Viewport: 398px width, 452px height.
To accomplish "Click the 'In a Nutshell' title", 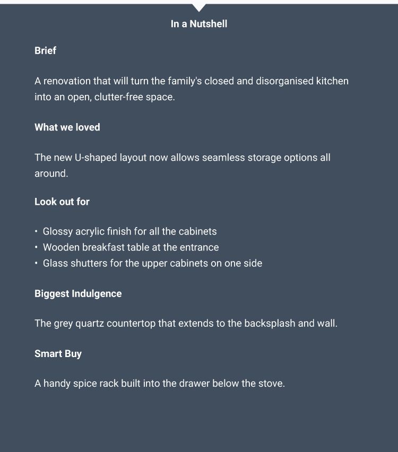I will click(198, 24).
